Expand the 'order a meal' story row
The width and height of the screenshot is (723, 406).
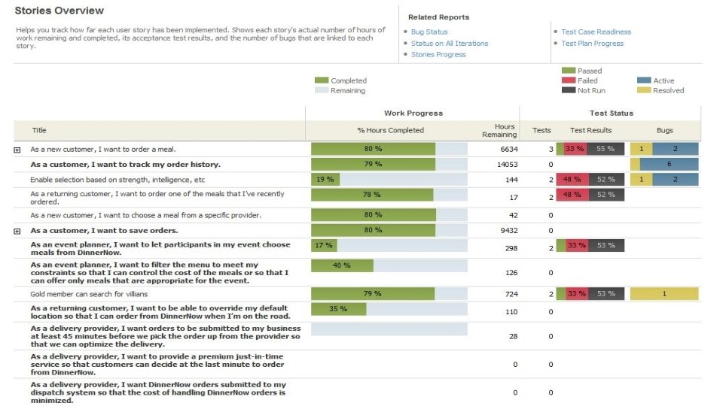click(x=17, y=150)
